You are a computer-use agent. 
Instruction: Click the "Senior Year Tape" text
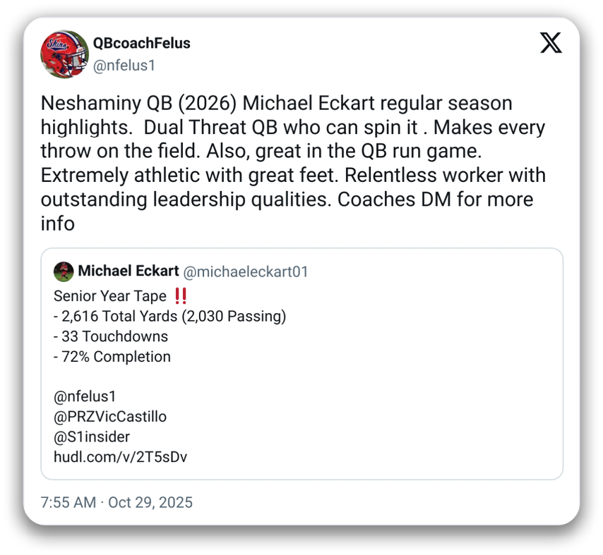109,295
